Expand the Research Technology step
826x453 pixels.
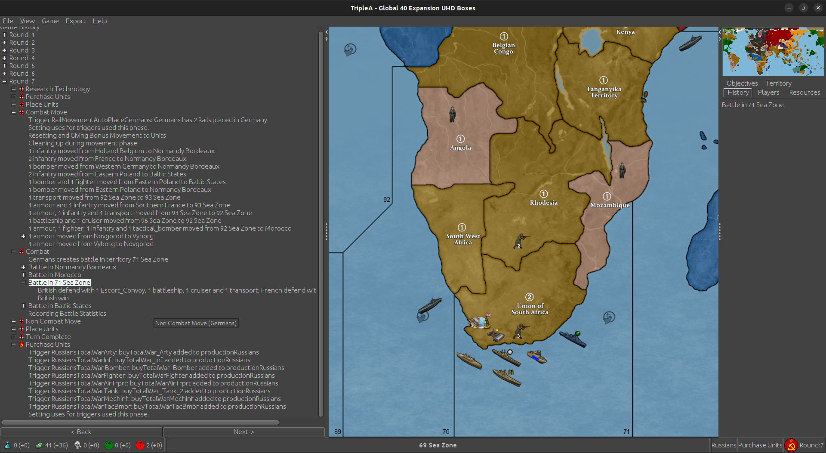tap(14, 89)
